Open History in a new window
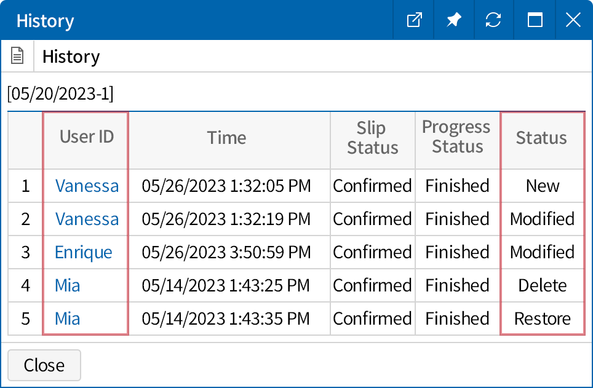This screenshot has height=388, width=593. pos(415,20)
